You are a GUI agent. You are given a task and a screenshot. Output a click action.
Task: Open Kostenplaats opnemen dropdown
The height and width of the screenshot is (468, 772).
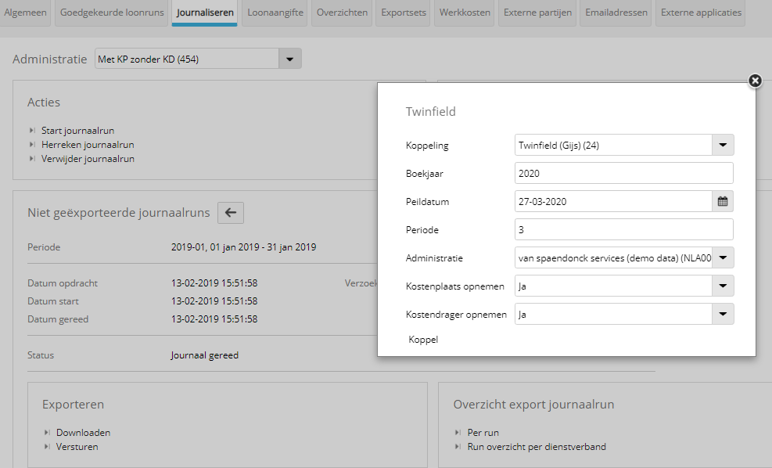[x=723, y=286]
